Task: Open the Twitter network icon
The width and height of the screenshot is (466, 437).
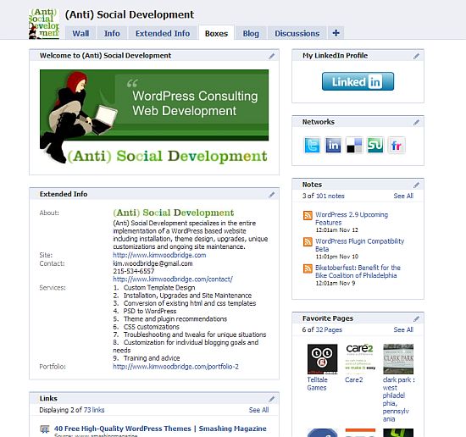Action: click(312, 145)
